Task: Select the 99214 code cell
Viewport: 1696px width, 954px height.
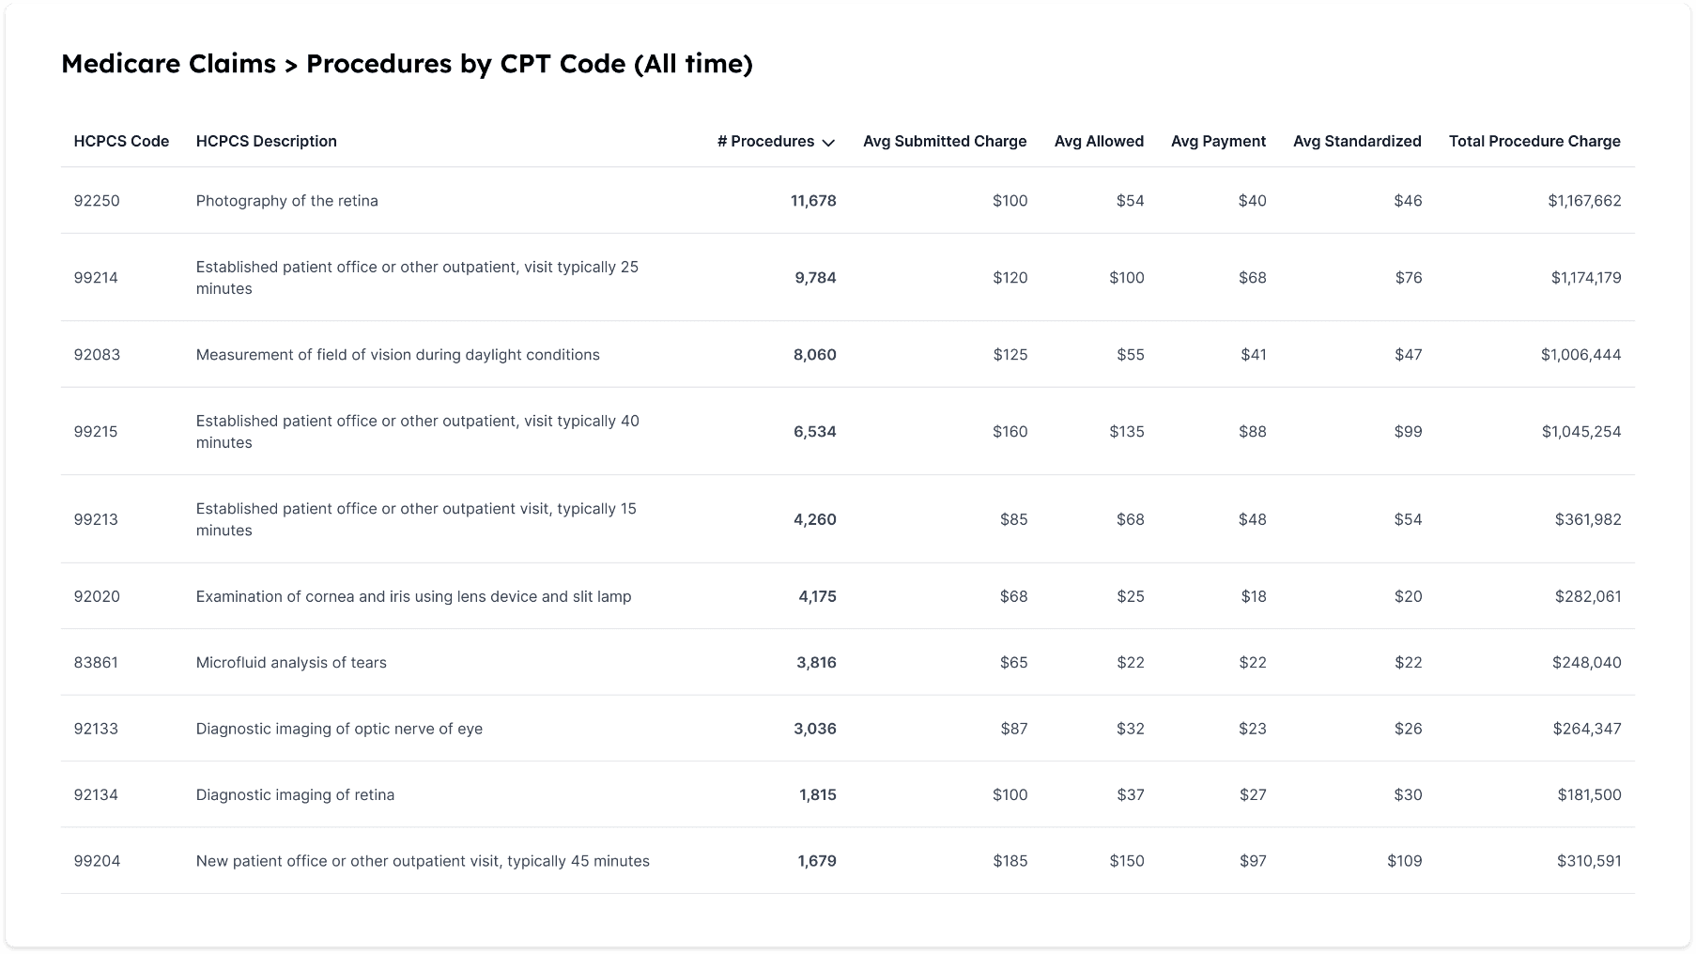Action: coord(96,278)
